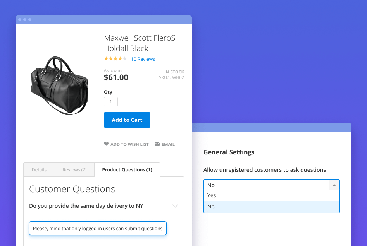This screenshot has height=246, width=367.
Task: Open the Reviews (2) tab
Action: (74, 169)
